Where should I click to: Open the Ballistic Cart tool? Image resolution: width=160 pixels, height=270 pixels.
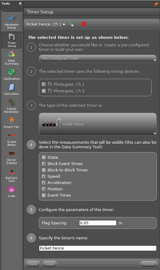coord(11,175)
